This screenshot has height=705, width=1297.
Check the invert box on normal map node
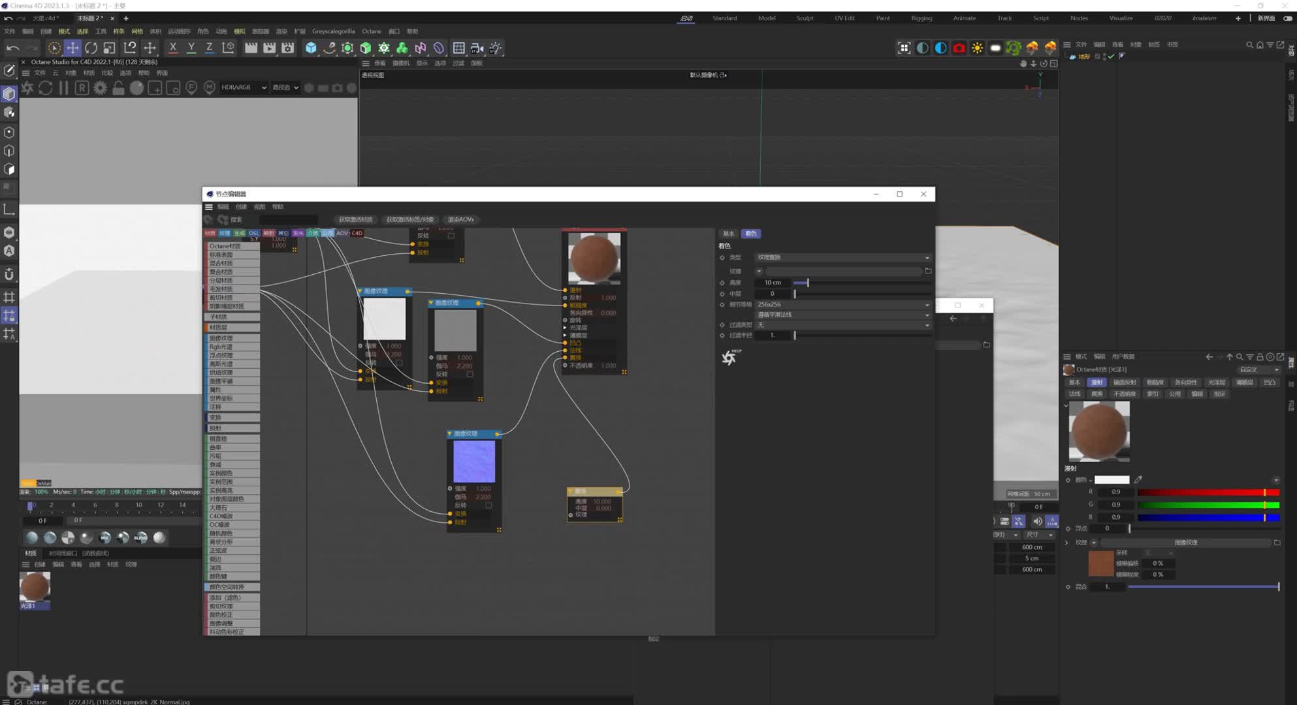(488, 505)
